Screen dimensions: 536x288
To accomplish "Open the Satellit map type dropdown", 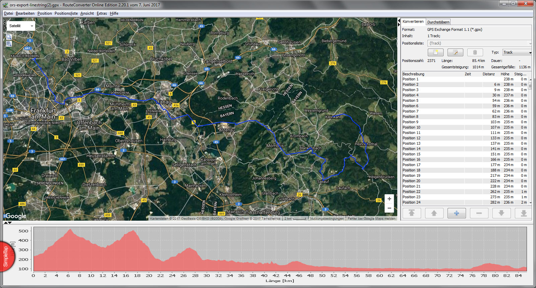I will pos(21,26).
